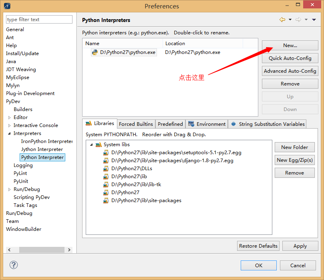Click the back navigation arrow icon
324x280 pixels.
point(282,20)
